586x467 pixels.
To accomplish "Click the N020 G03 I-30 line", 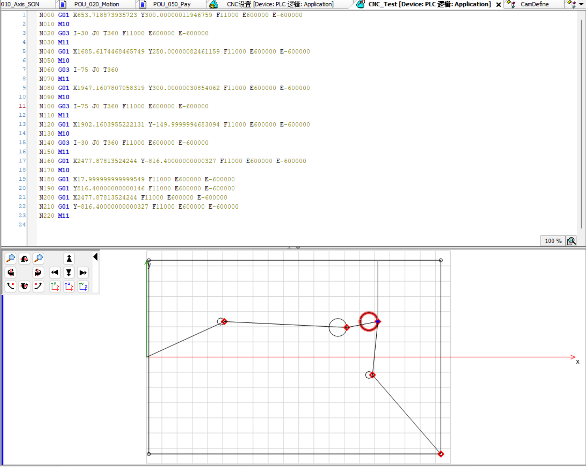I will pyautogui.click(x=124, y=33).
